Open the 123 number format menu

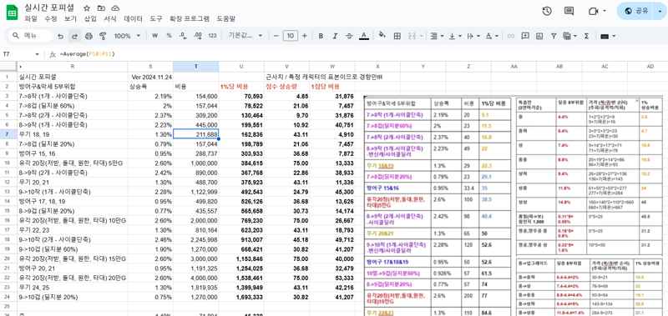tap(212, 36)
